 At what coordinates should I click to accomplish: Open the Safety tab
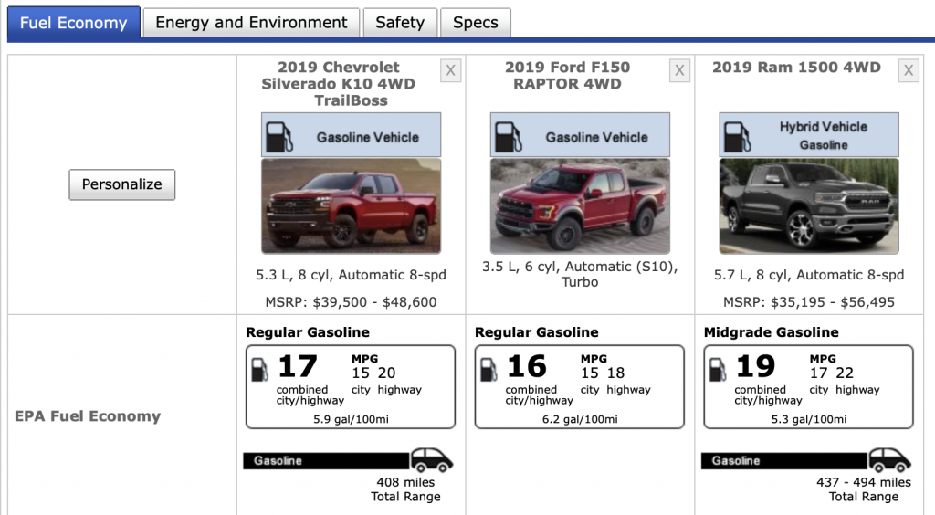coord(400,23)
